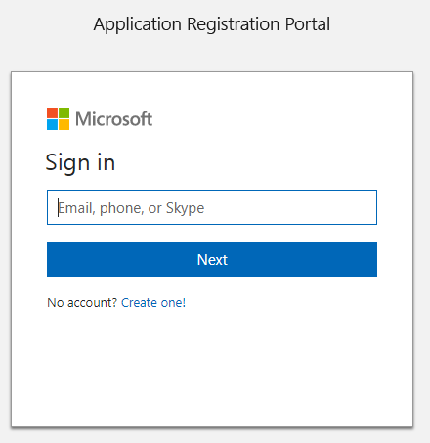Click the blue Next button
This screenshot has height=443, width=430.
pos(212,259)
